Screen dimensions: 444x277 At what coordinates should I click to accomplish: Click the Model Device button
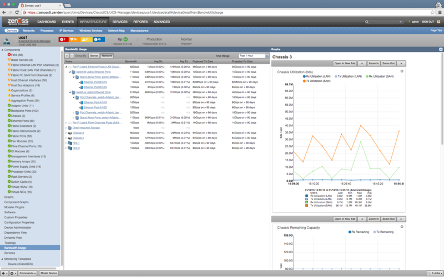pyautogui.click(x=48, y=273)
